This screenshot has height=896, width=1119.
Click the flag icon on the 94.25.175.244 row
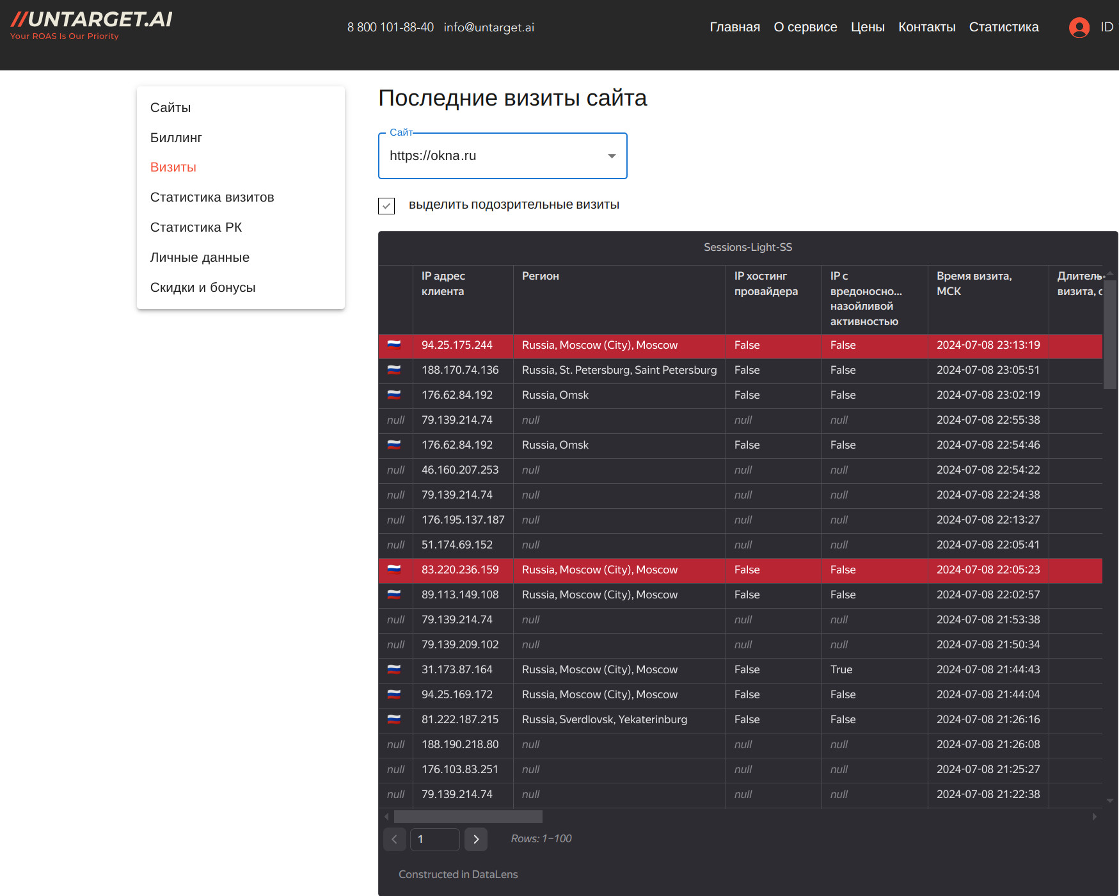395,345
